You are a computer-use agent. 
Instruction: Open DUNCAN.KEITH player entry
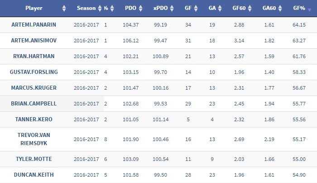pyautogui.click(x=34, y=175)
